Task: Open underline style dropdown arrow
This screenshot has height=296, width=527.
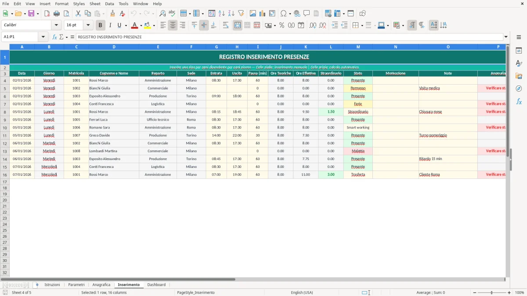Action: (126, 25)
